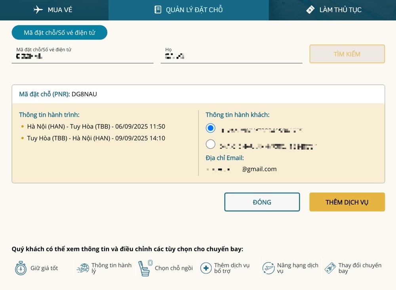396x290 pixels.
Task: Click the plane upgrade icon for Nâng hạng dịch vụ
Action: coord(268,268)
